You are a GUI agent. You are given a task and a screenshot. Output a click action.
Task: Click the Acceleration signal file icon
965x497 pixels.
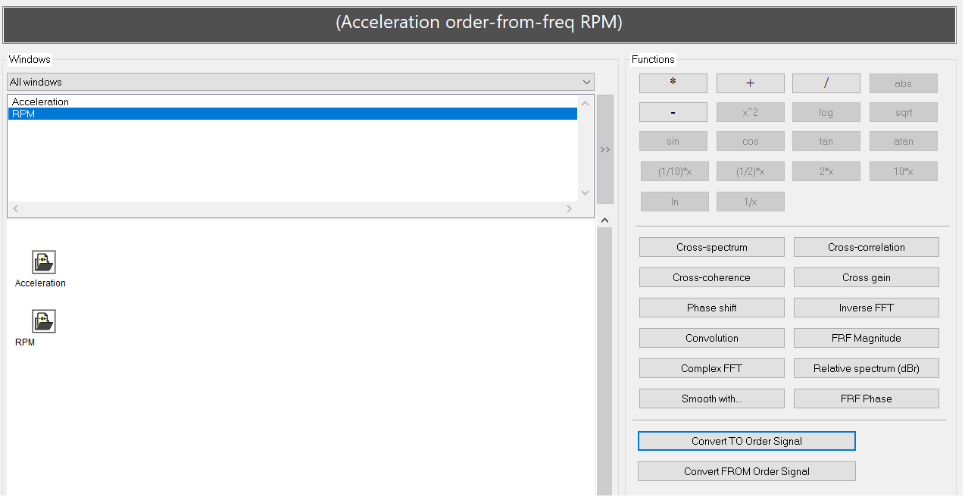coord(44,262)
